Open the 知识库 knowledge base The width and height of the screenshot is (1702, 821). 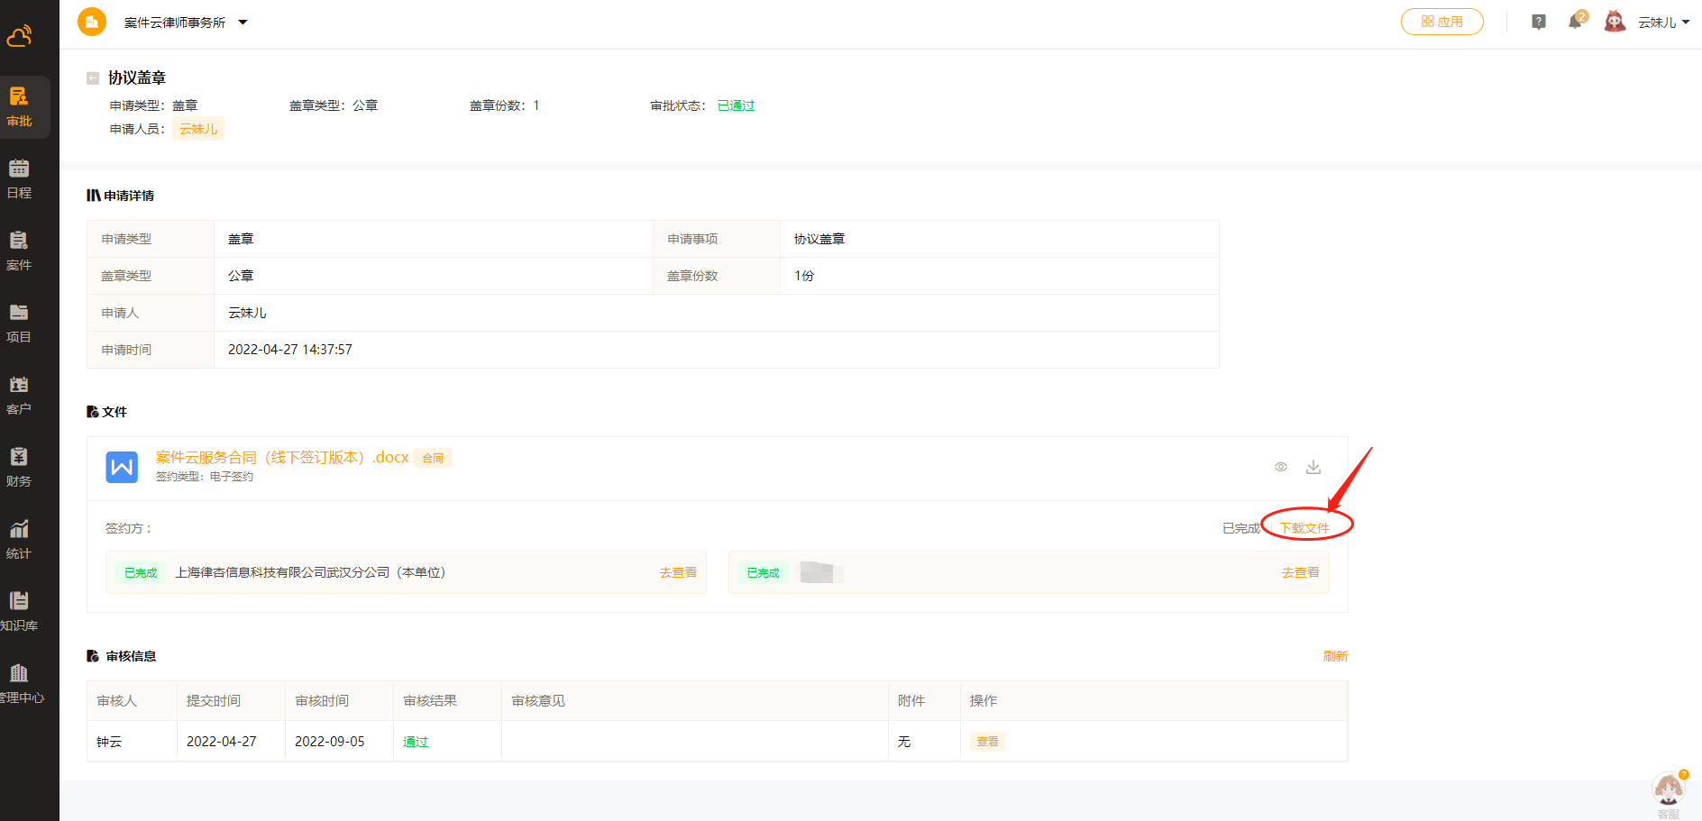pyautogui.click(x=19, y=611)
